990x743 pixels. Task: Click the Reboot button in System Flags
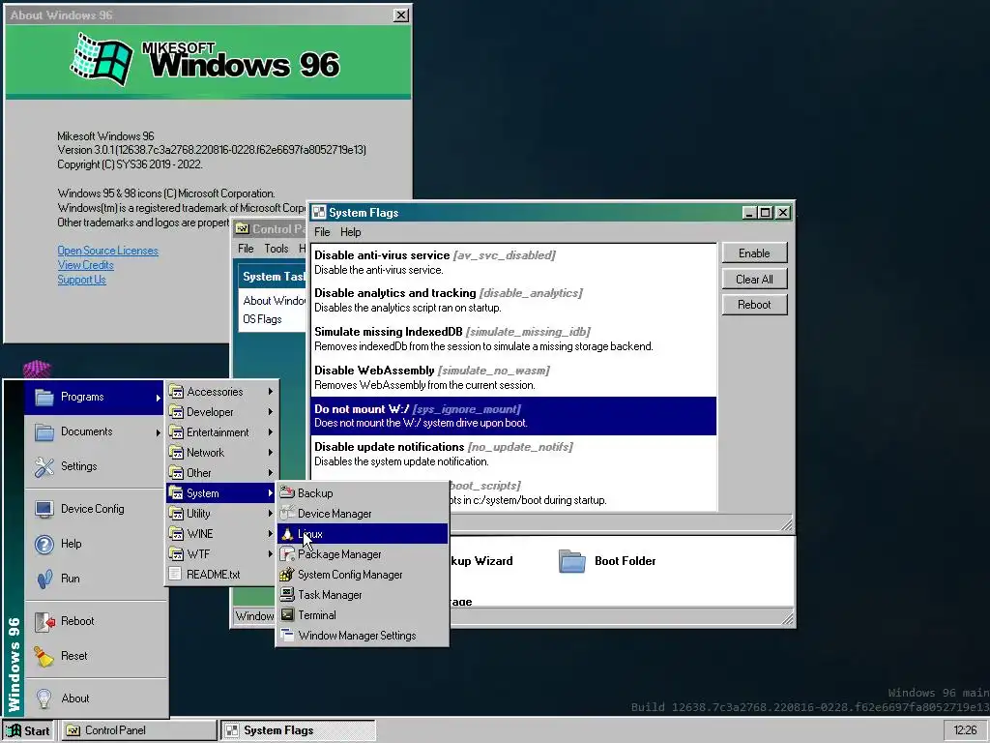pos(754,305)
